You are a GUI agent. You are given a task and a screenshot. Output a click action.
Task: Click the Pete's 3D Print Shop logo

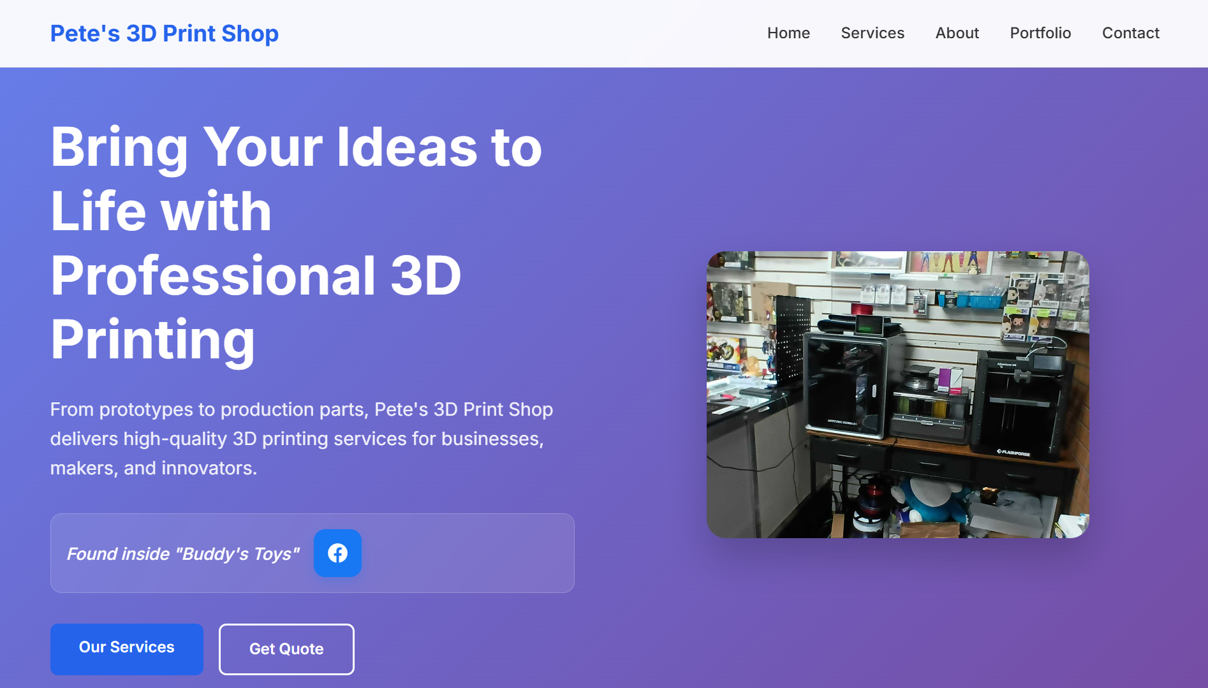165,33
